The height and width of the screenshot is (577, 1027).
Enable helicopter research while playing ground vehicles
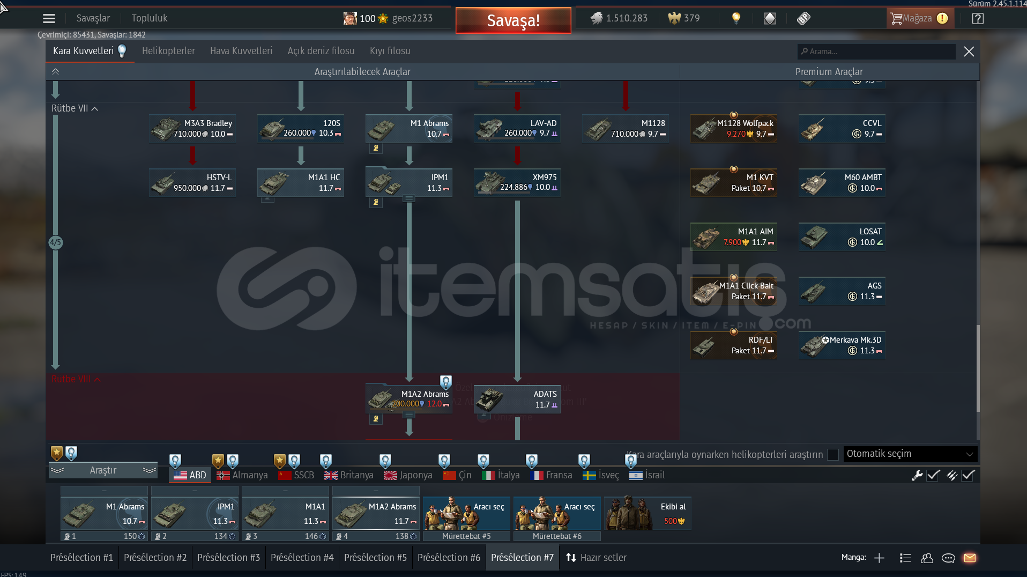[832, 455]
